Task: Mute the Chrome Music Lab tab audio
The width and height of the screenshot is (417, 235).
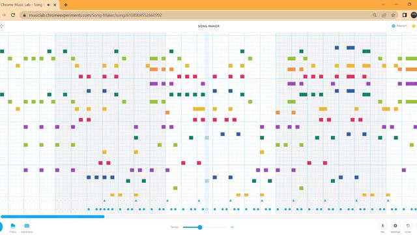Action: [x=48, y=5]
